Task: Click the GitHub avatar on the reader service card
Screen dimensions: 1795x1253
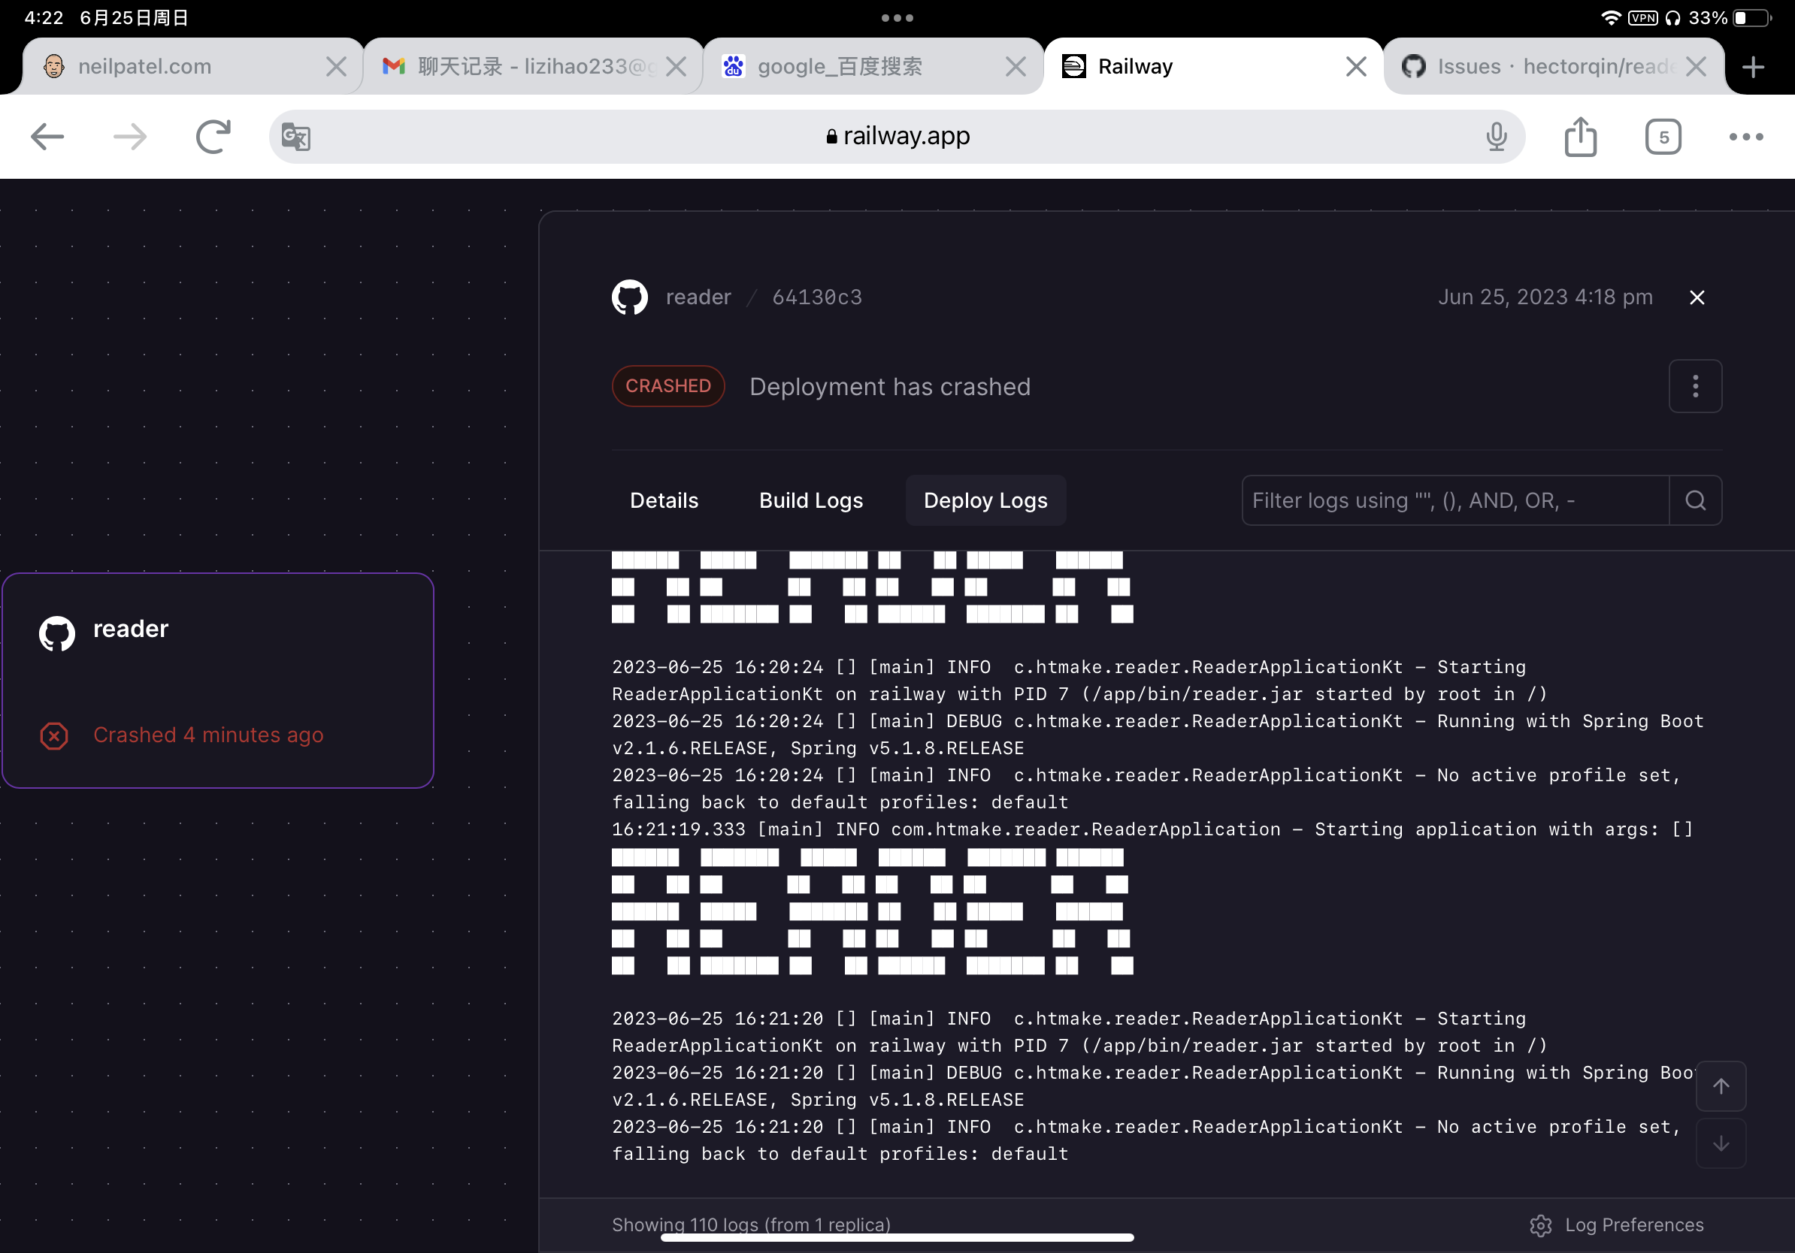Action: (56, 633)
